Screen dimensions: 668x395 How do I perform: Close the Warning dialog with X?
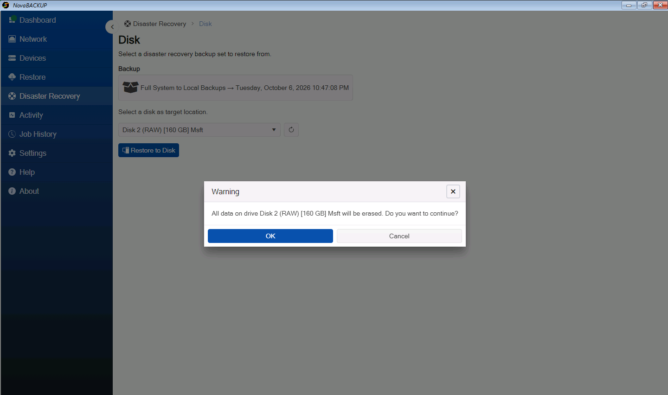point(453,191)
